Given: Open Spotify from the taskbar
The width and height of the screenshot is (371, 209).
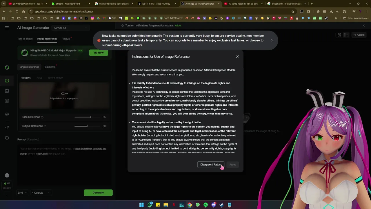Looking at the screenshot, I should 205,205.
